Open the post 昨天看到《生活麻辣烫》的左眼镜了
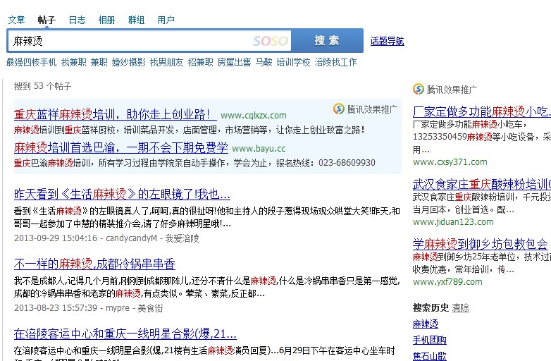This screenshot has width=551, height=361. coord(122,194)
